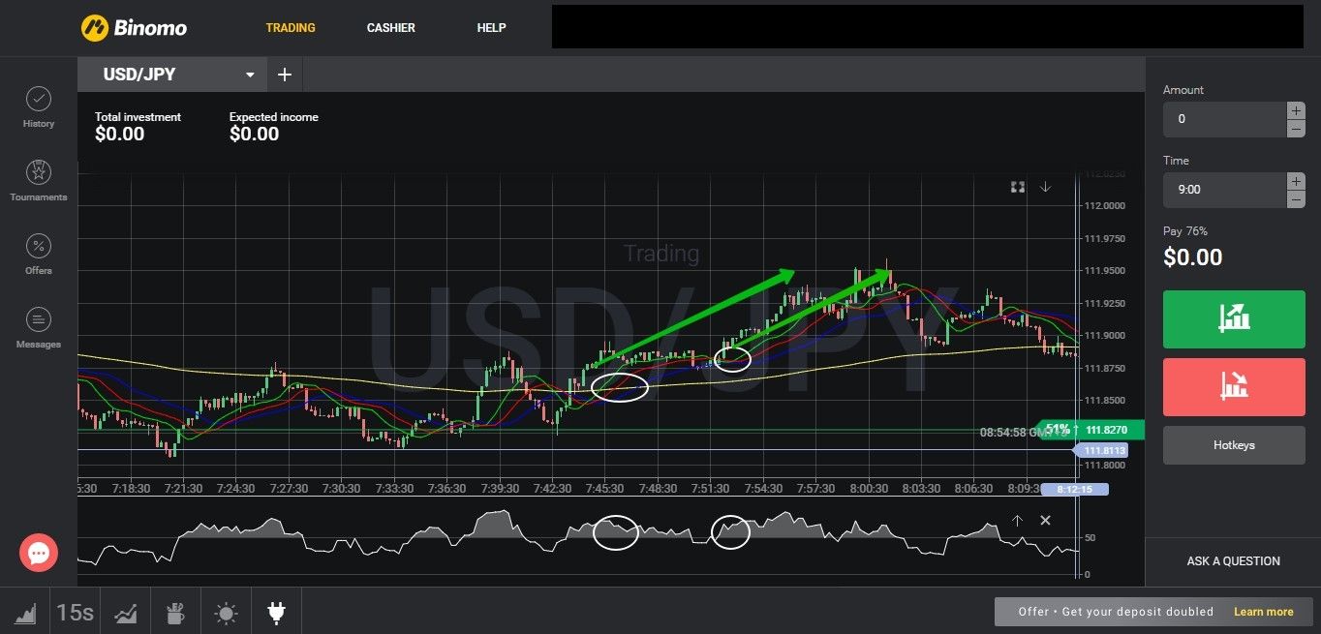Click the red down-trade button

tap(1234, 387)
